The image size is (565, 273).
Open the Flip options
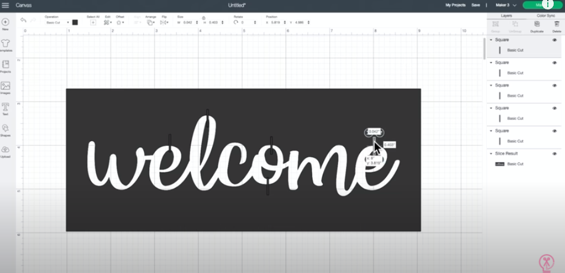pos(164,22)
